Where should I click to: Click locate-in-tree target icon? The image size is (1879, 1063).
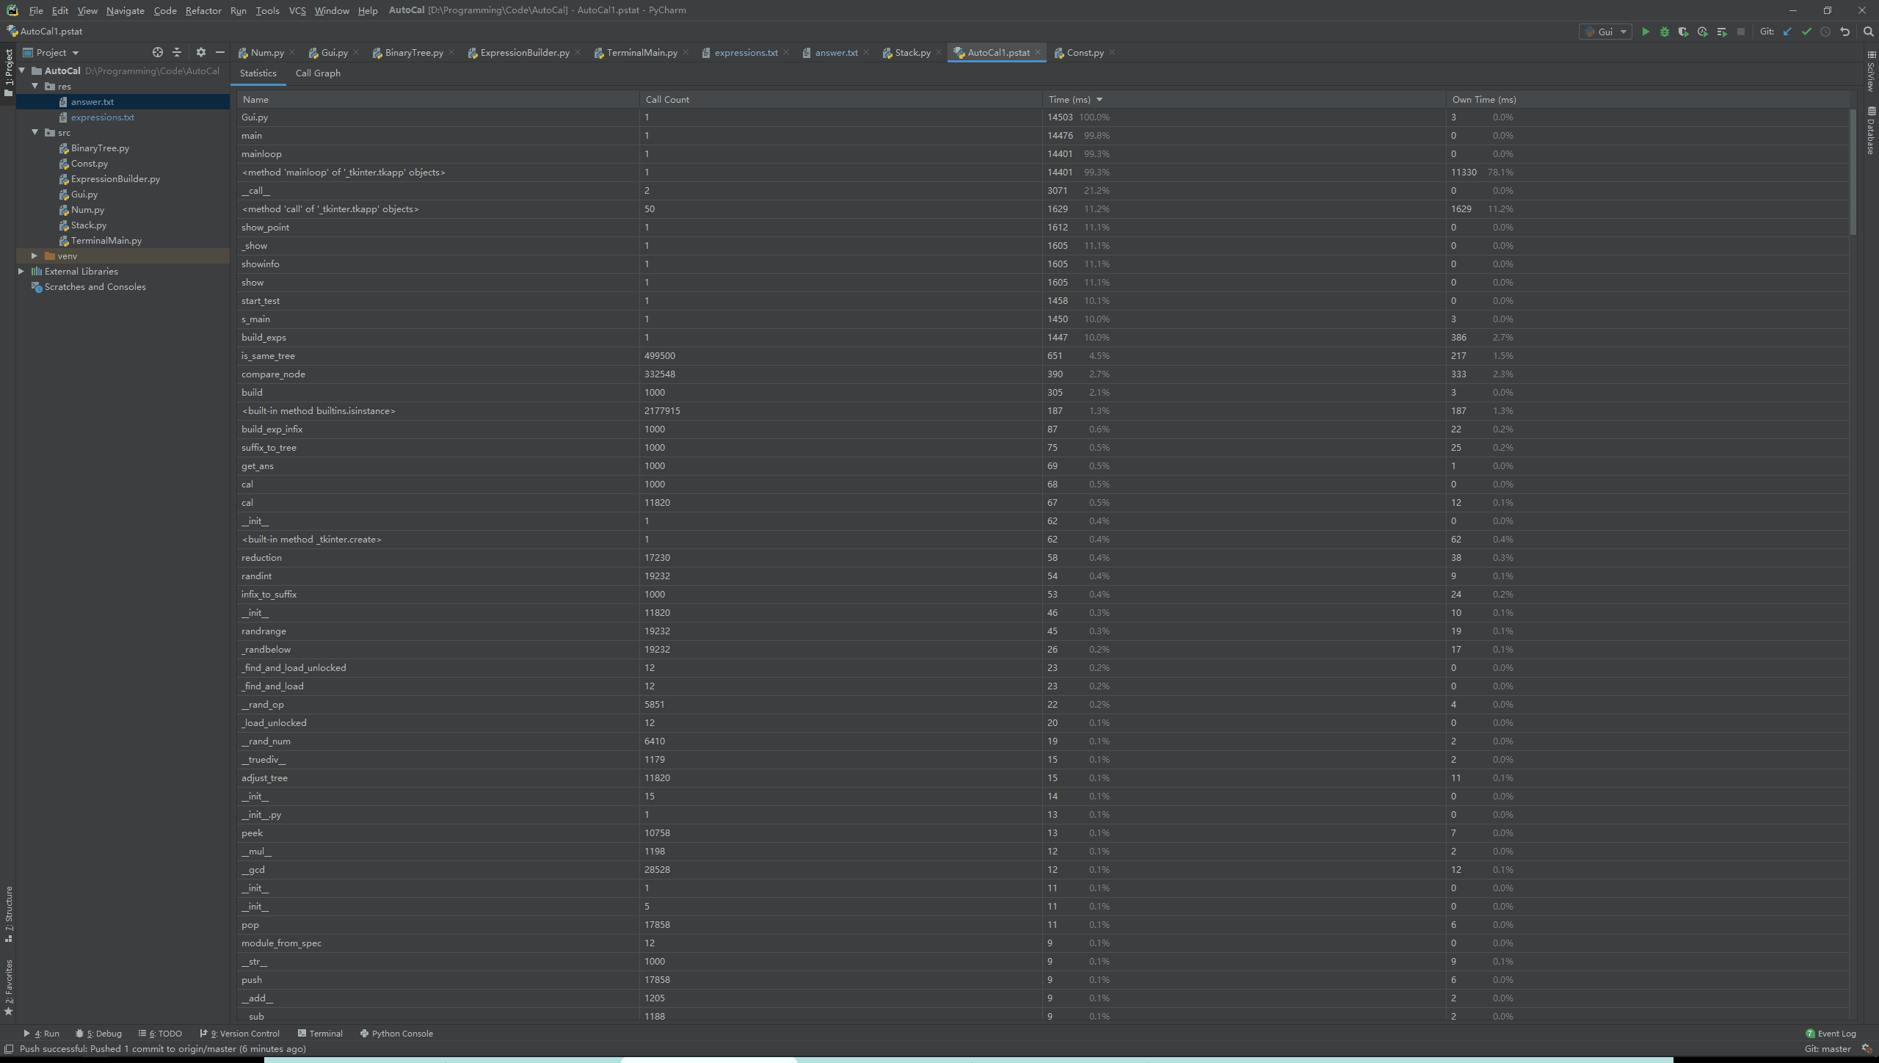pos(157,52)
